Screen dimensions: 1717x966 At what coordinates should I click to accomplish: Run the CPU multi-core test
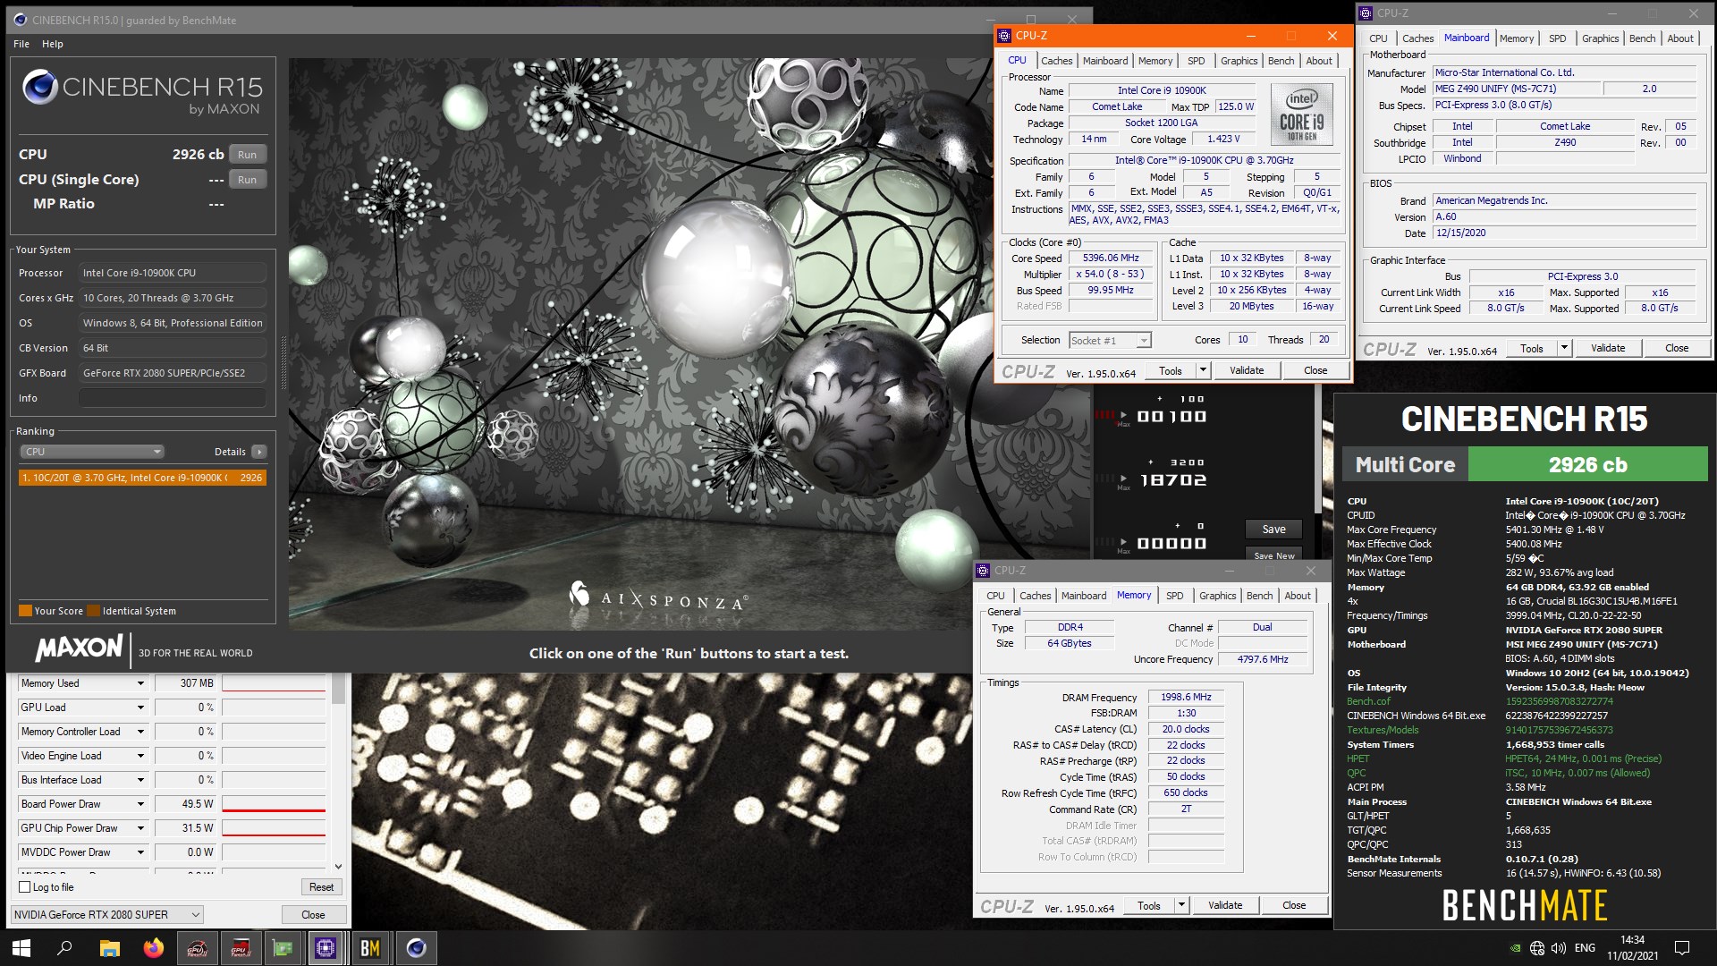248,155
